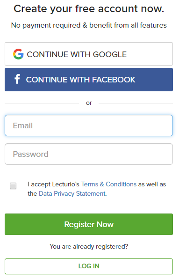
Task: Click the 'or' divider text
Action: (89, 103)
